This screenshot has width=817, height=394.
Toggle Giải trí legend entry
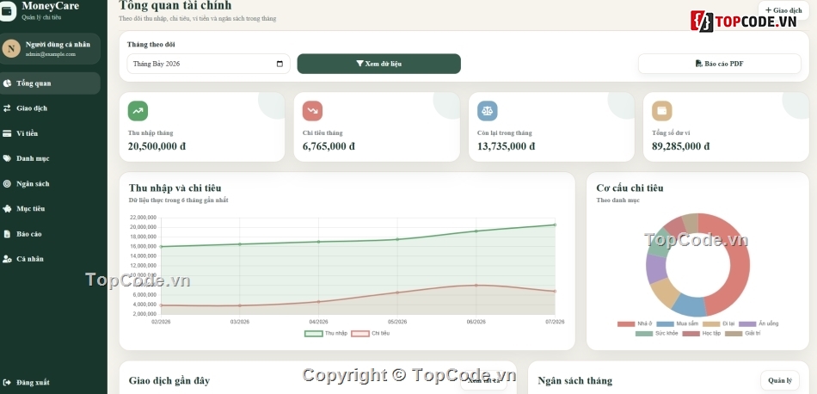click(x=742, y=333)
